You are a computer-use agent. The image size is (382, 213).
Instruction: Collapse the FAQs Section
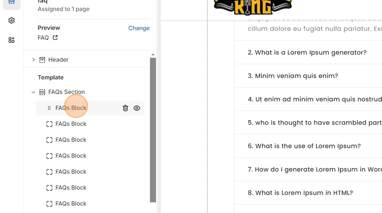[33, 92]
